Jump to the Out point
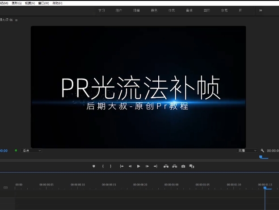Viewport: 279px width, 210px height. [156, 166]
